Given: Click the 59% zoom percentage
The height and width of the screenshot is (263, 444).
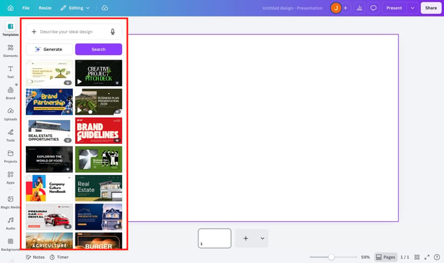Looking at the screenshot, I should (x=365, y=257).
